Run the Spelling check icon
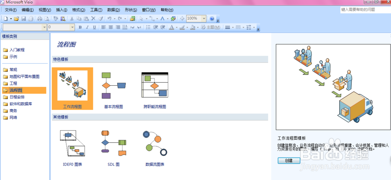Image resolution: width=391 pixels, height=180 pixels. click(x=56, y=18)
